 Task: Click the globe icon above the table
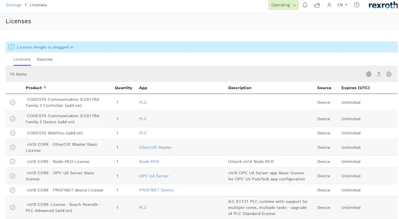(x=369, y=74)
